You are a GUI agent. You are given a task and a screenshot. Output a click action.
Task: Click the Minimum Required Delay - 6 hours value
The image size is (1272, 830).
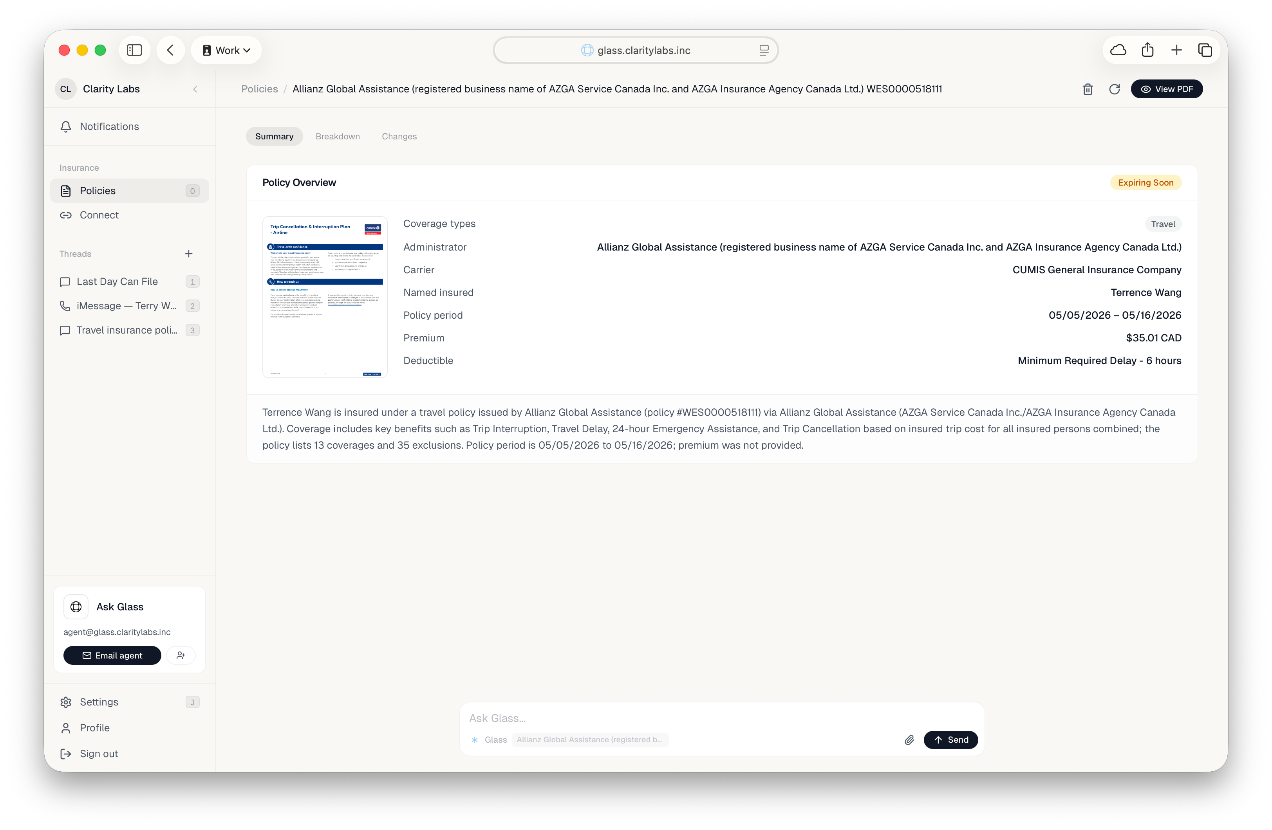[1099, 361]
